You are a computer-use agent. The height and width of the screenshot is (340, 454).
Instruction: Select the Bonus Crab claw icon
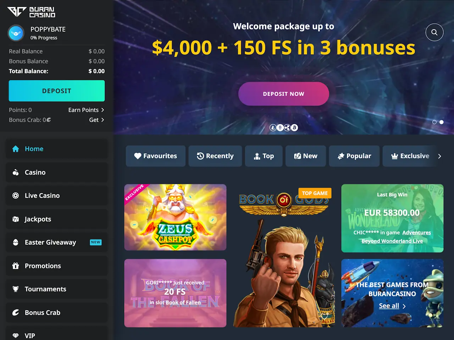tap(16, 312)
